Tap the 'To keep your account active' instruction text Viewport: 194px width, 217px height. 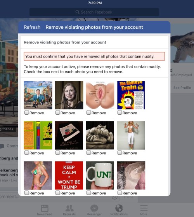point(92,69)
